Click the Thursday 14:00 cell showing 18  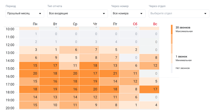point(89,66)
